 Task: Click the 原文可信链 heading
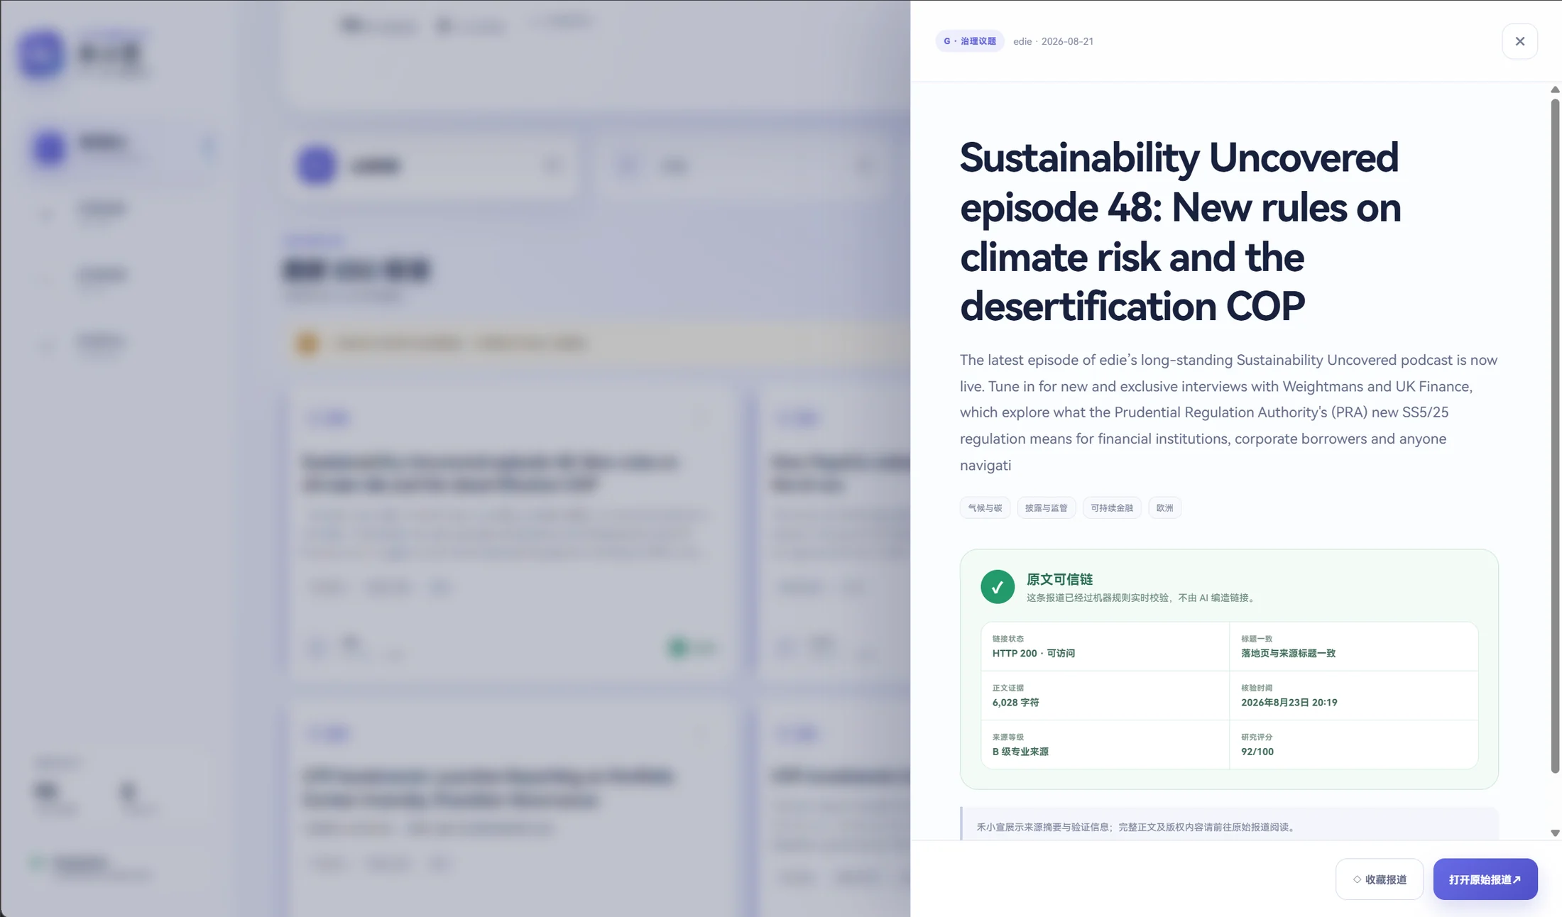(x=1059, y=579)
